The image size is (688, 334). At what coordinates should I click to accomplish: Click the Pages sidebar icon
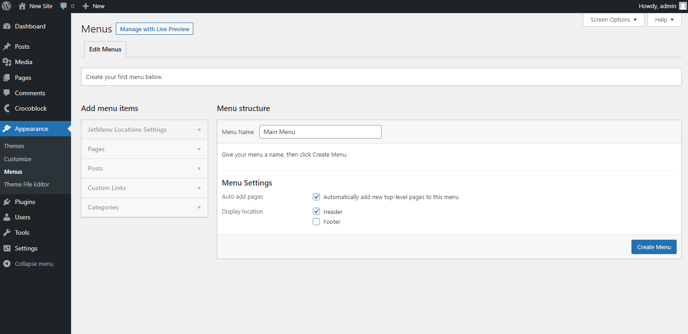click(x=7, y=78)
